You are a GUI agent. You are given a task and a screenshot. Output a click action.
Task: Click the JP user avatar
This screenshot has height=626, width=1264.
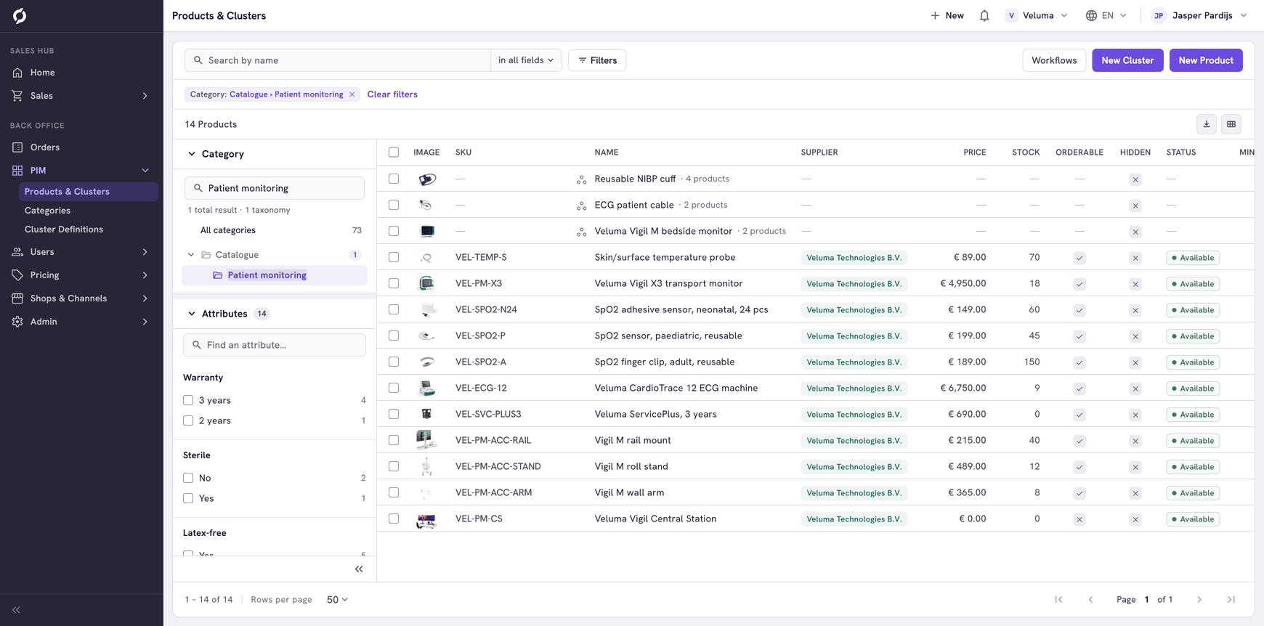point(1159,15)
